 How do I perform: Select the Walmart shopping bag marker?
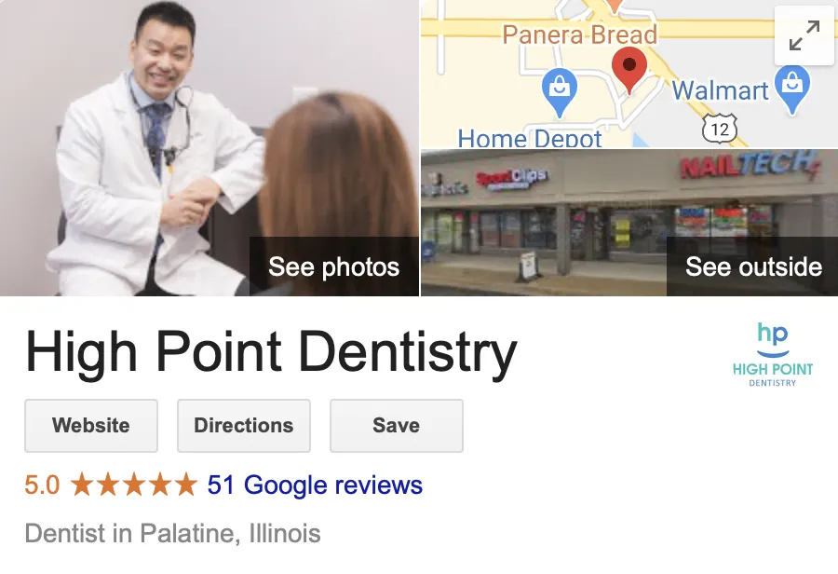click(792, 89)
